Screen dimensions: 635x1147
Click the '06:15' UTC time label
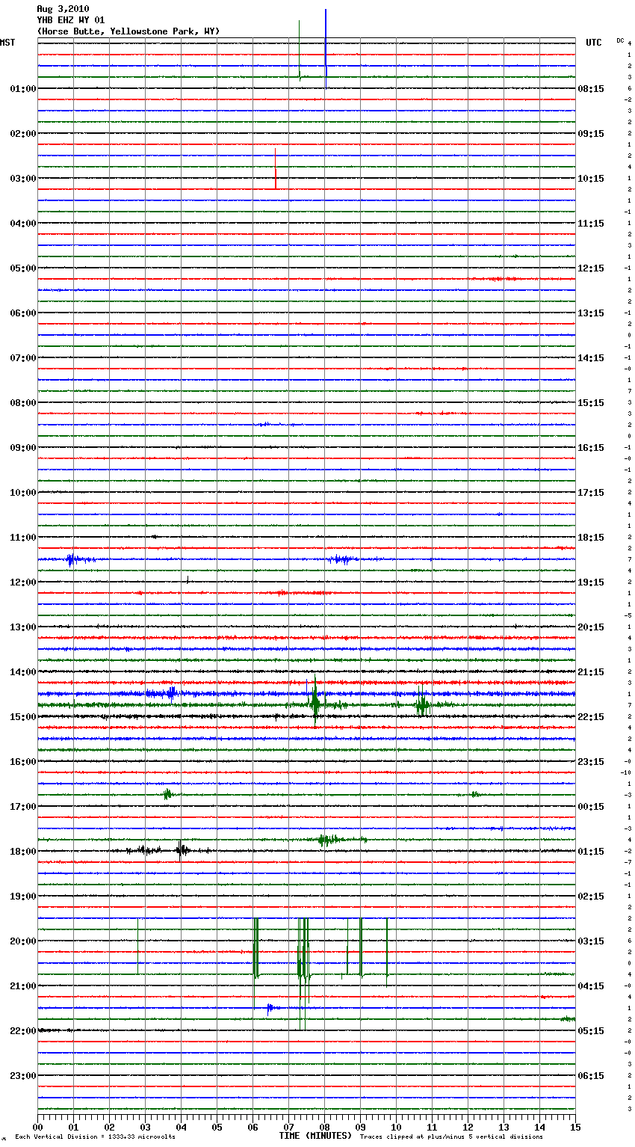tap(591, 1076)
